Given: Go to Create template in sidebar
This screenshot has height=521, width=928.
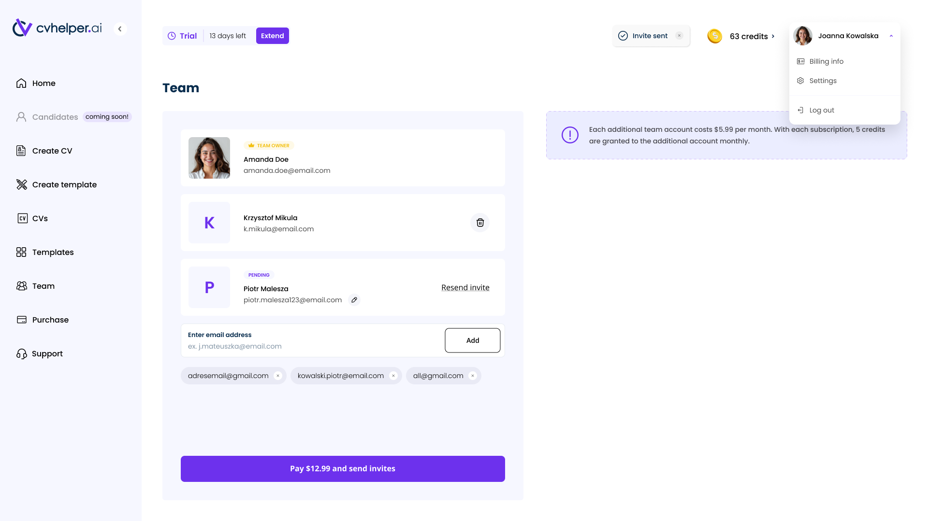Looking at the screenshot, I should [x=64, y=184].
